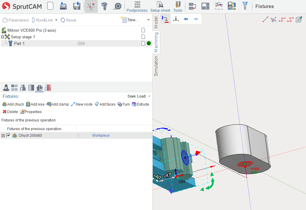This screenshot has height=210, width=306.
Task: Click the Extrude fixture tool
Action: (140, 104)
